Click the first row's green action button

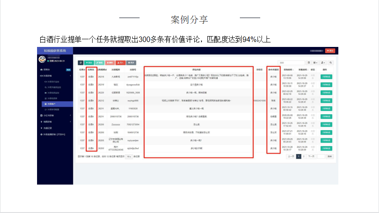click(x=326, y=77)
